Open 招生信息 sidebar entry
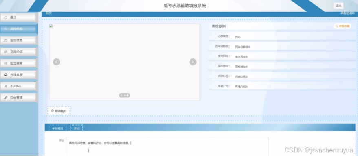358x156 pixels. (x=18, y=41)
